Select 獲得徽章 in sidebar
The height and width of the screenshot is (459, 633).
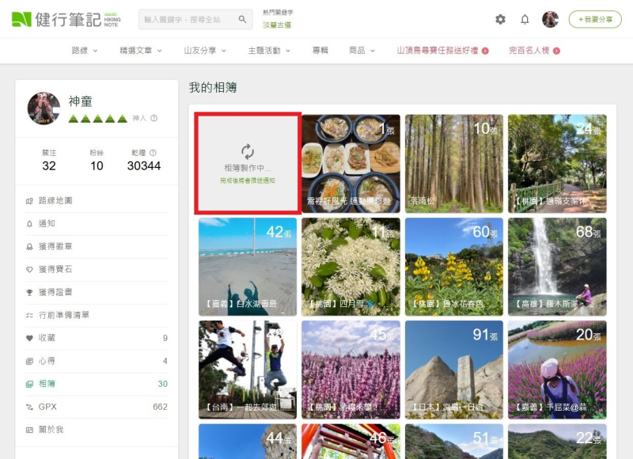(55, 246)
